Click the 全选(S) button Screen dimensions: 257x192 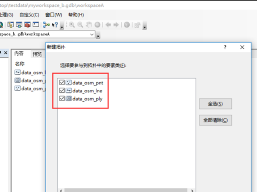coord(215,104)
